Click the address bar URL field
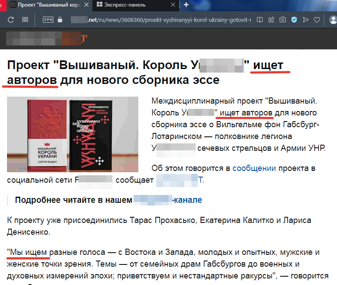The width and height of the screenshot is (337, 285). (161, 20)
